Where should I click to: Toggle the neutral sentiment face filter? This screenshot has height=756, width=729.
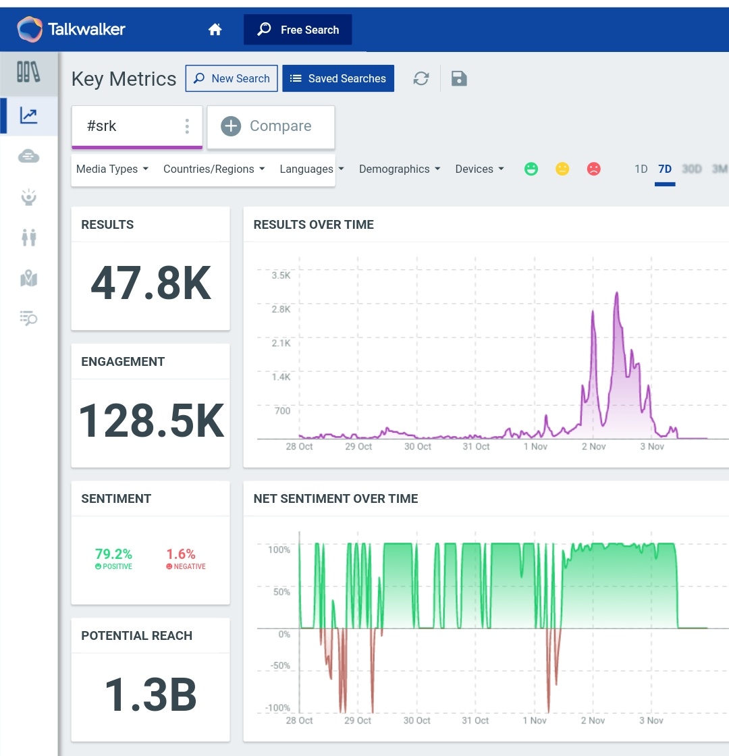click(562, 169)
